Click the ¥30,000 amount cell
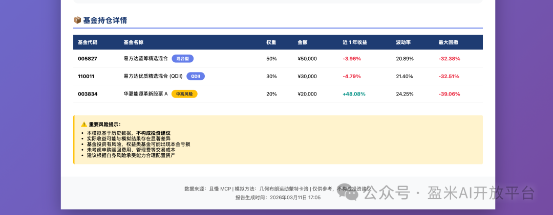This screenshot has width=553, height=215. tap(307, 77)
